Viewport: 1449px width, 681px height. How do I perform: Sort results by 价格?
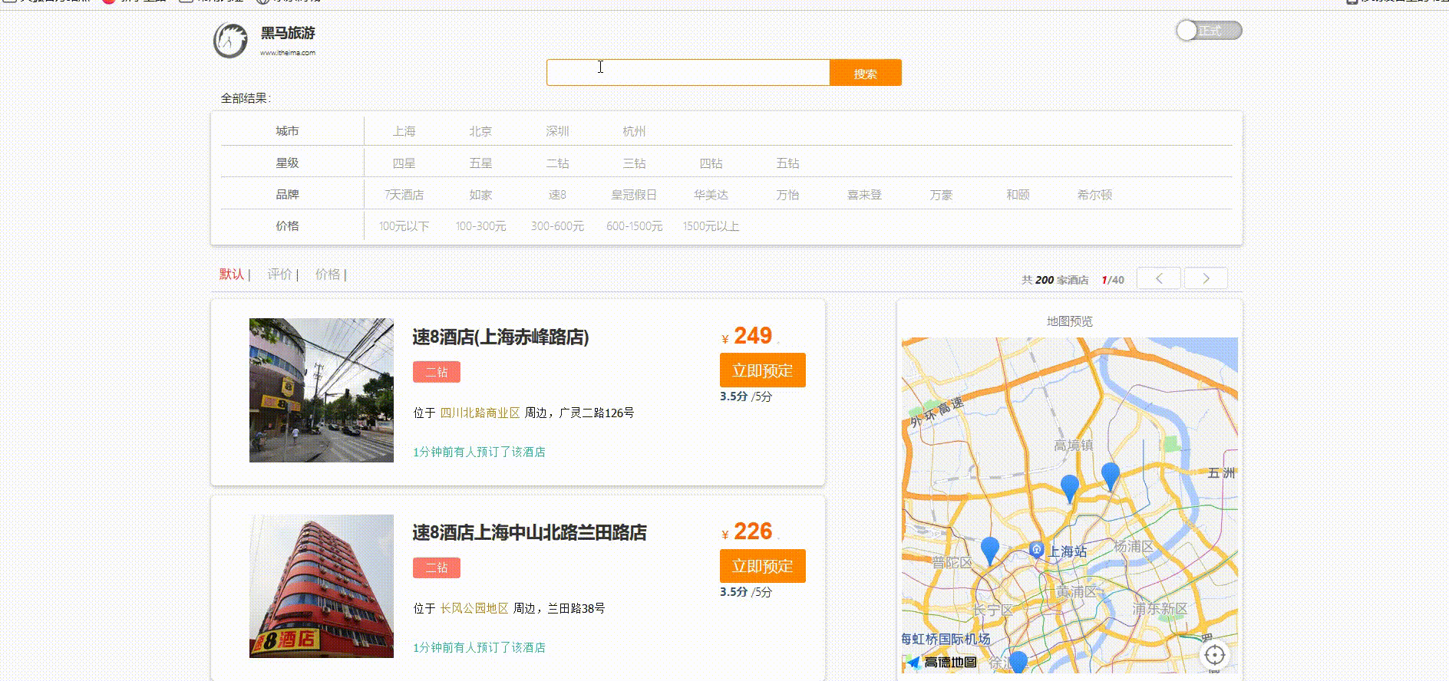pos(328,274)
